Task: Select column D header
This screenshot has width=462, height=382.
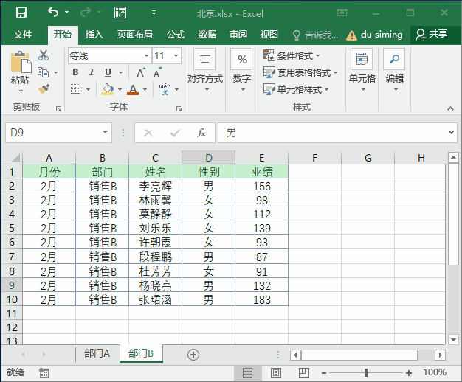Action: tap(208, 158)
